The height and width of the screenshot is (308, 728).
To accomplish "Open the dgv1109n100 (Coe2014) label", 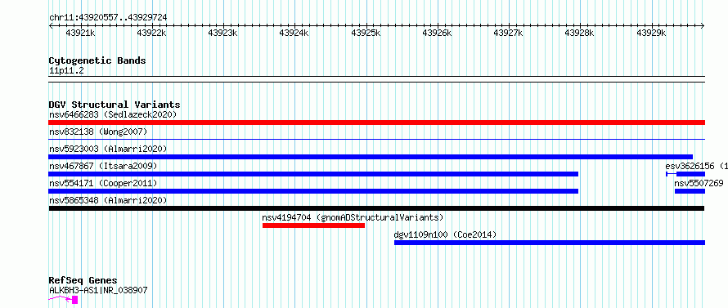I will tap(445, 234).
